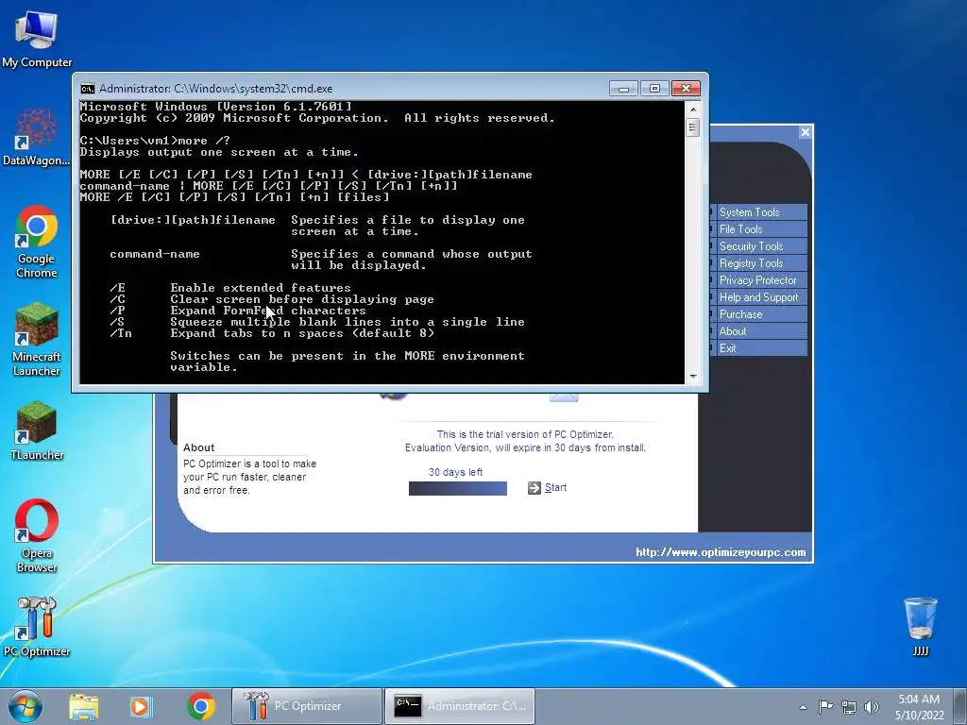Switch to PC Optimizer taskbar button
Viewport: 967px width, 725px height.
click(307, 706)
